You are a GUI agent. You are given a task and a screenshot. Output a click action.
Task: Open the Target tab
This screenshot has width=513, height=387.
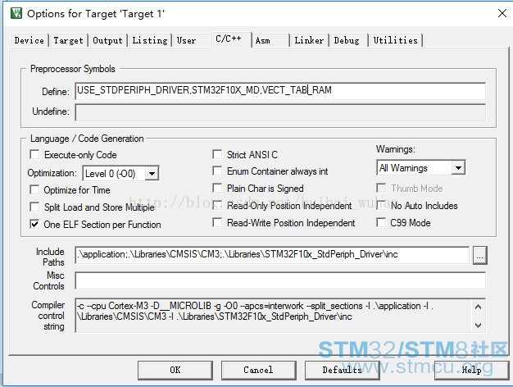(68, 41)
